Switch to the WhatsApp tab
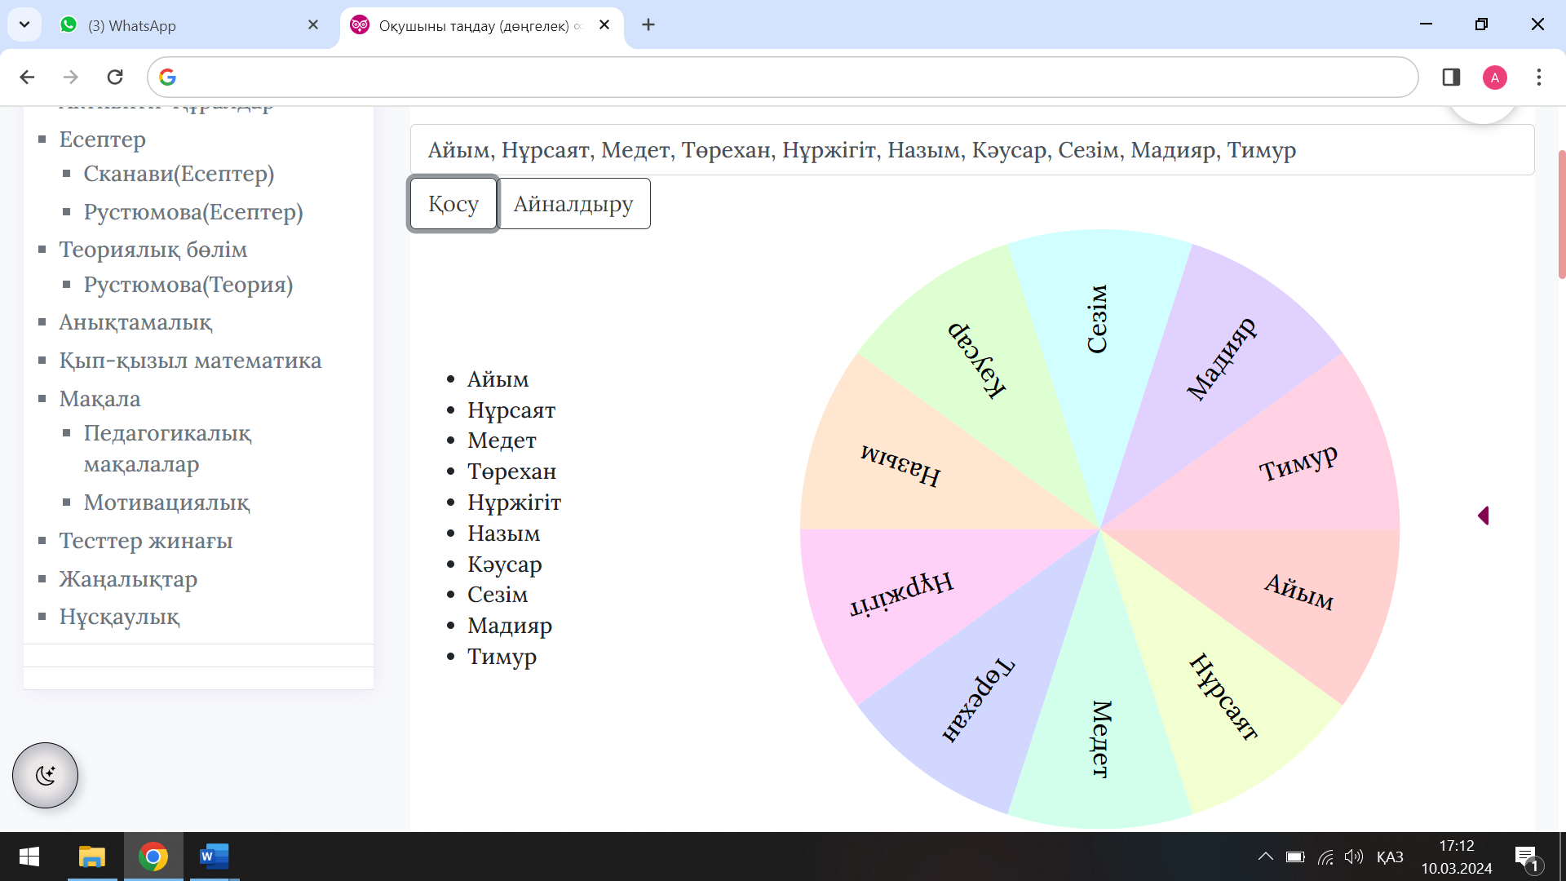 (x=179, y=25)
